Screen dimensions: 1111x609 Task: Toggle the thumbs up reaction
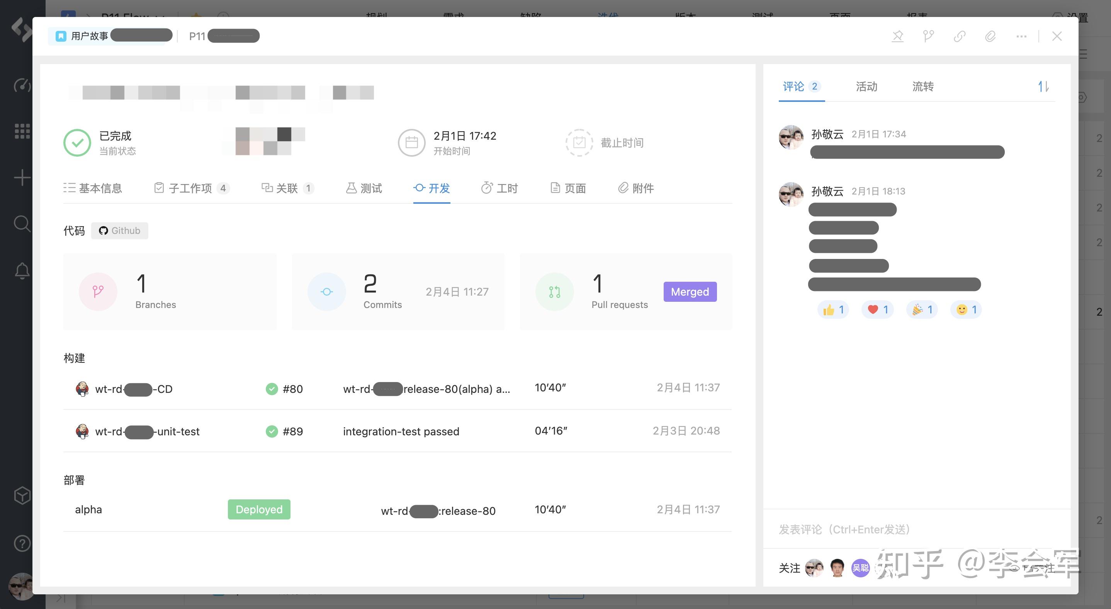coord(833,310)
